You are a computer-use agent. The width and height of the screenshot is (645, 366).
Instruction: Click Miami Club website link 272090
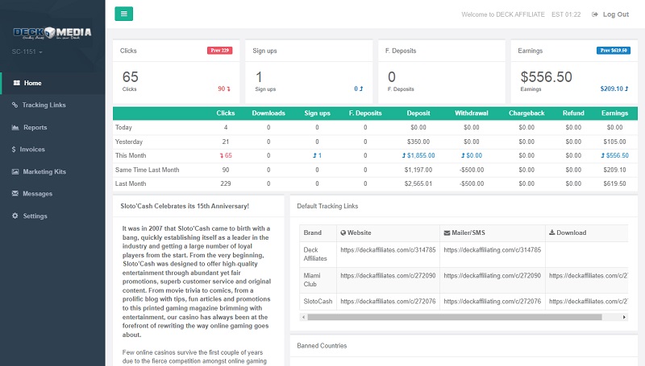[x=388, y=276]
